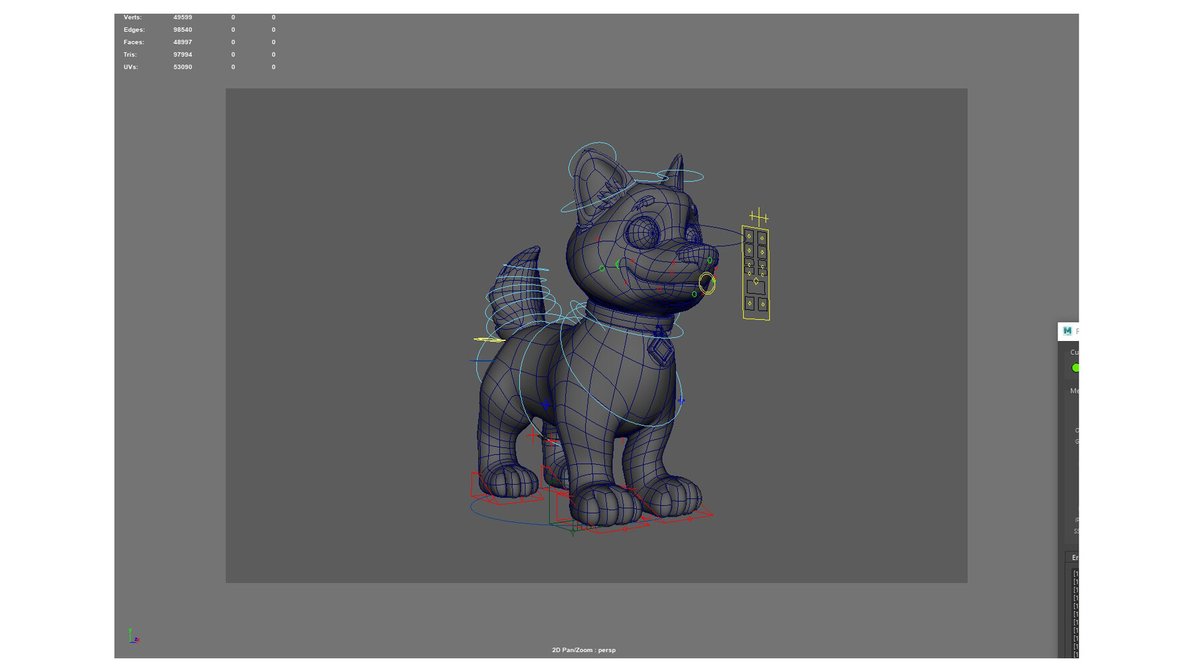This screenshot has height=672, width=1194.
Task: Click the Maya logo on the floating panel
Action: point(1067,330)
